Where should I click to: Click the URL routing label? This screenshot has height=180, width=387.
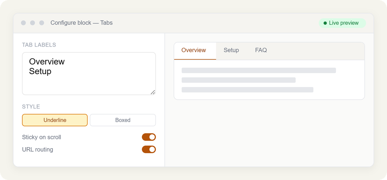pos(38,149)
